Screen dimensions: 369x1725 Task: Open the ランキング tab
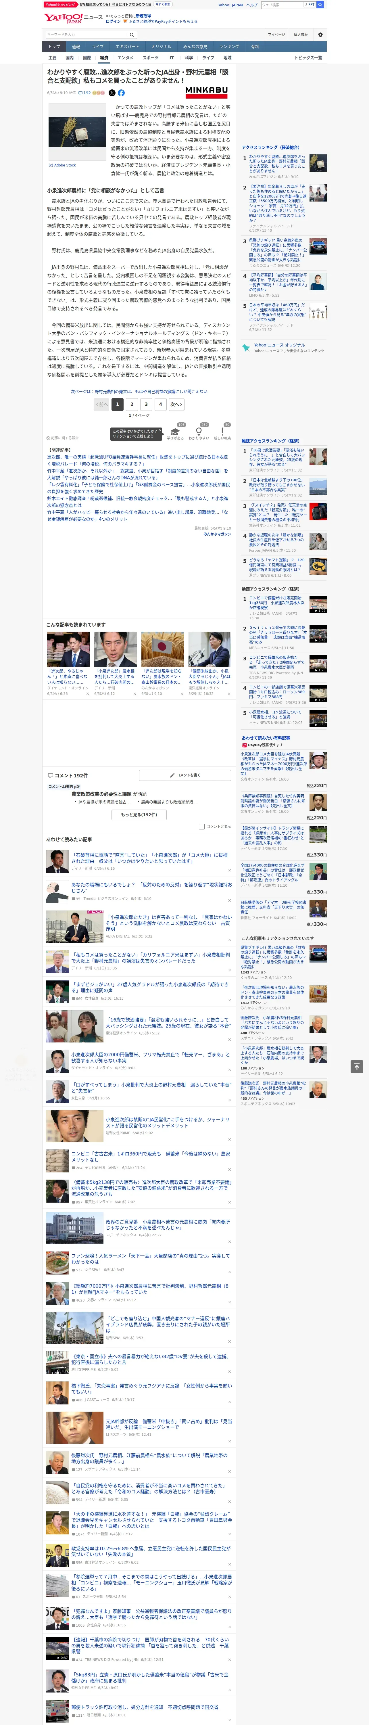tap(229, 47)
